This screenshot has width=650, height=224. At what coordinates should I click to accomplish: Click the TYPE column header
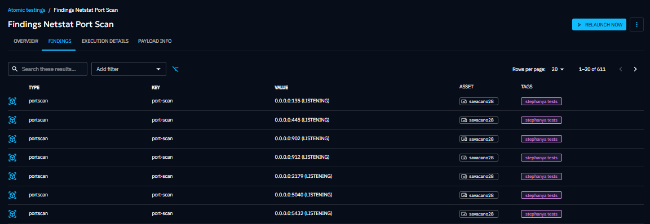point(34,87)
